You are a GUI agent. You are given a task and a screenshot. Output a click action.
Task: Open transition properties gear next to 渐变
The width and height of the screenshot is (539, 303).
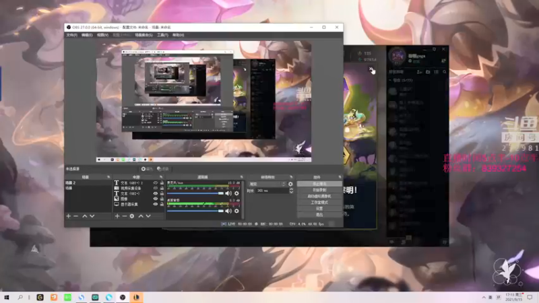[x=290, y=184]
